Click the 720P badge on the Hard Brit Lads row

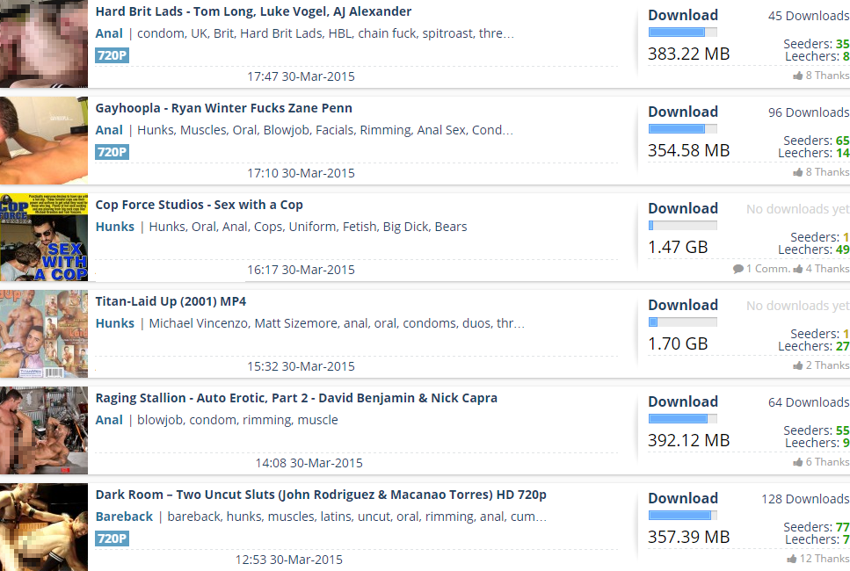(113, 55)
